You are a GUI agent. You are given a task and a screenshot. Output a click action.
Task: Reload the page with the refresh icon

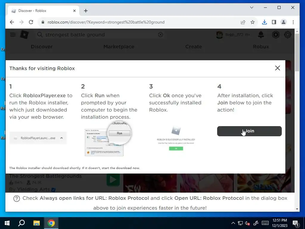31,22
